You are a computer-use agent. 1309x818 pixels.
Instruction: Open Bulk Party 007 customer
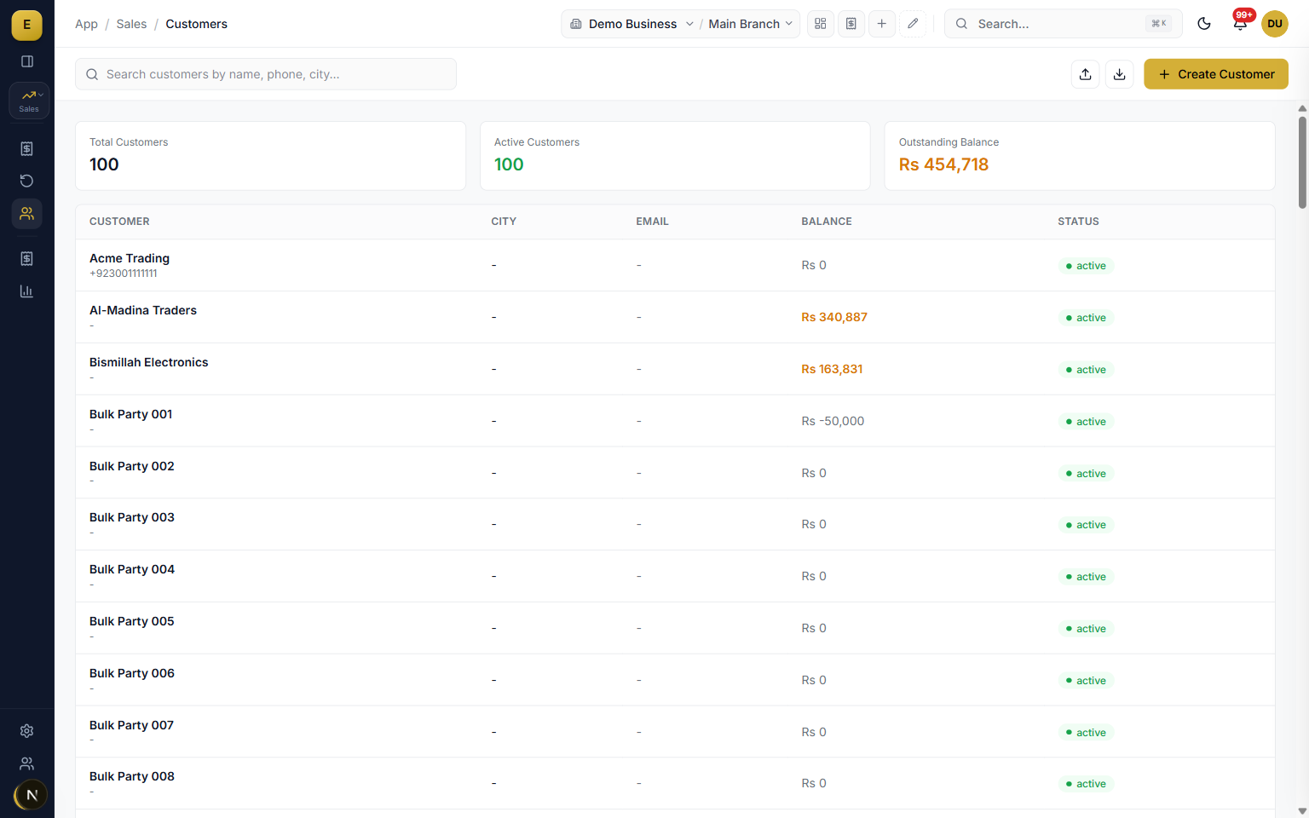pos(675,732)
